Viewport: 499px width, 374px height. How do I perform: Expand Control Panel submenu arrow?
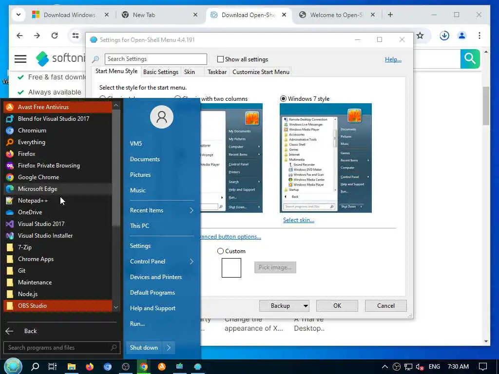click(x=191, y=262)
